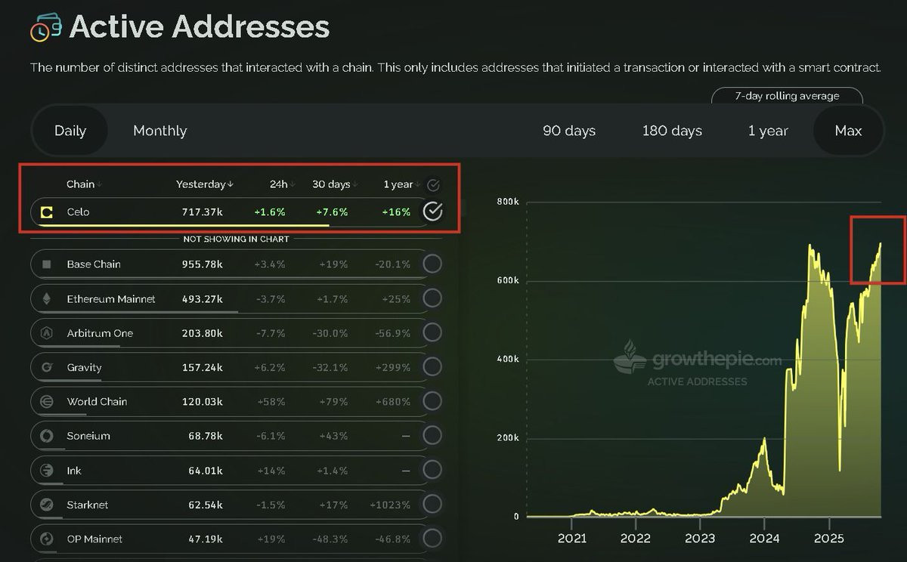Select the 1 year timespan
Viewport: 907px width, 562px height.
(768, 131)
